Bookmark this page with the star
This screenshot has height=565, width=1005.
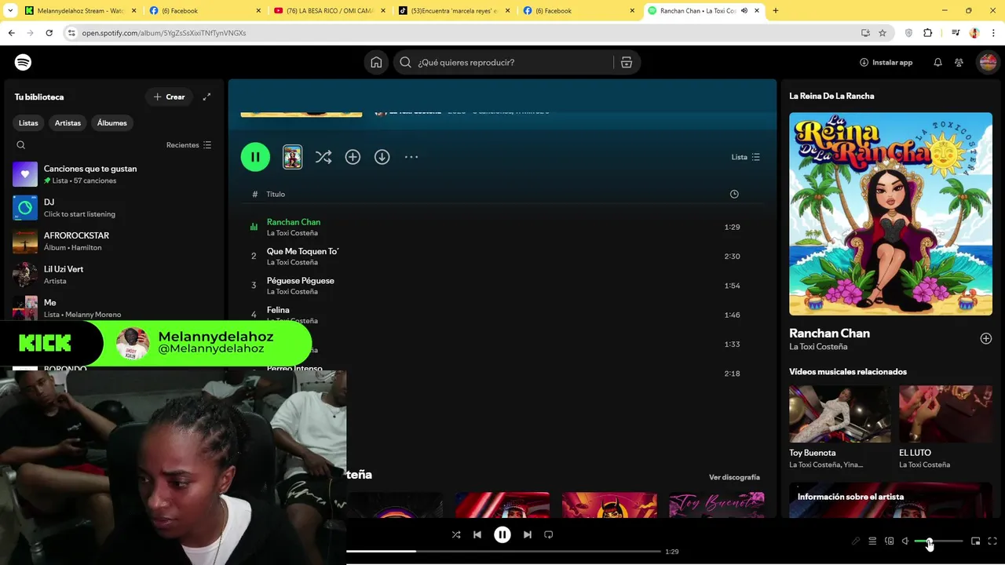[883, 33]
